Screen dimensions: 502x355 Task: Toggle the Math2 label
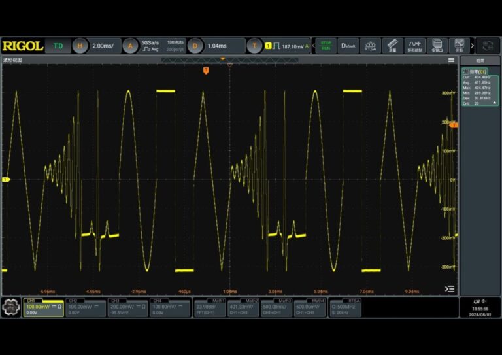[x=252, y=301]
